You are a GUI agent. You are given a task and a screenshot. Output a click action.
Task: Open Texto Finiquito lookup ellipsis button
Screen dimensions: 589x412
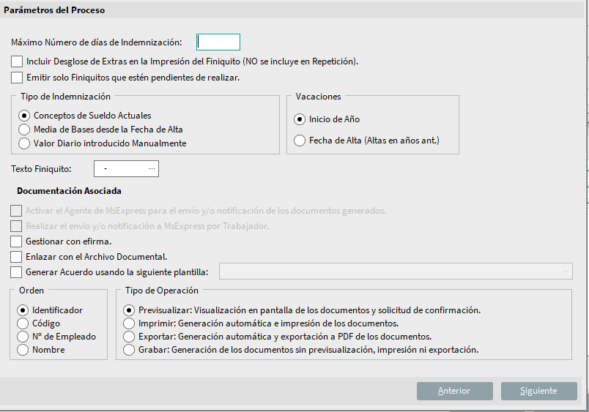pyautogui.click(x=152, y=169)
